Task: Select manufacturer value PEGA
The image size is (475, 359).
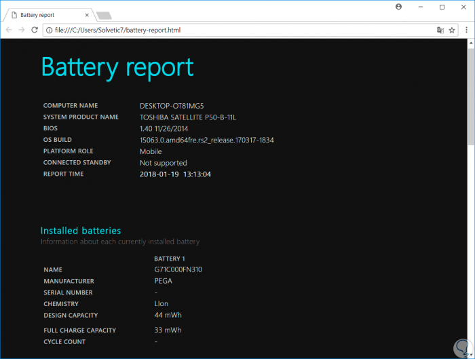Action: click(x=164, y=281)
